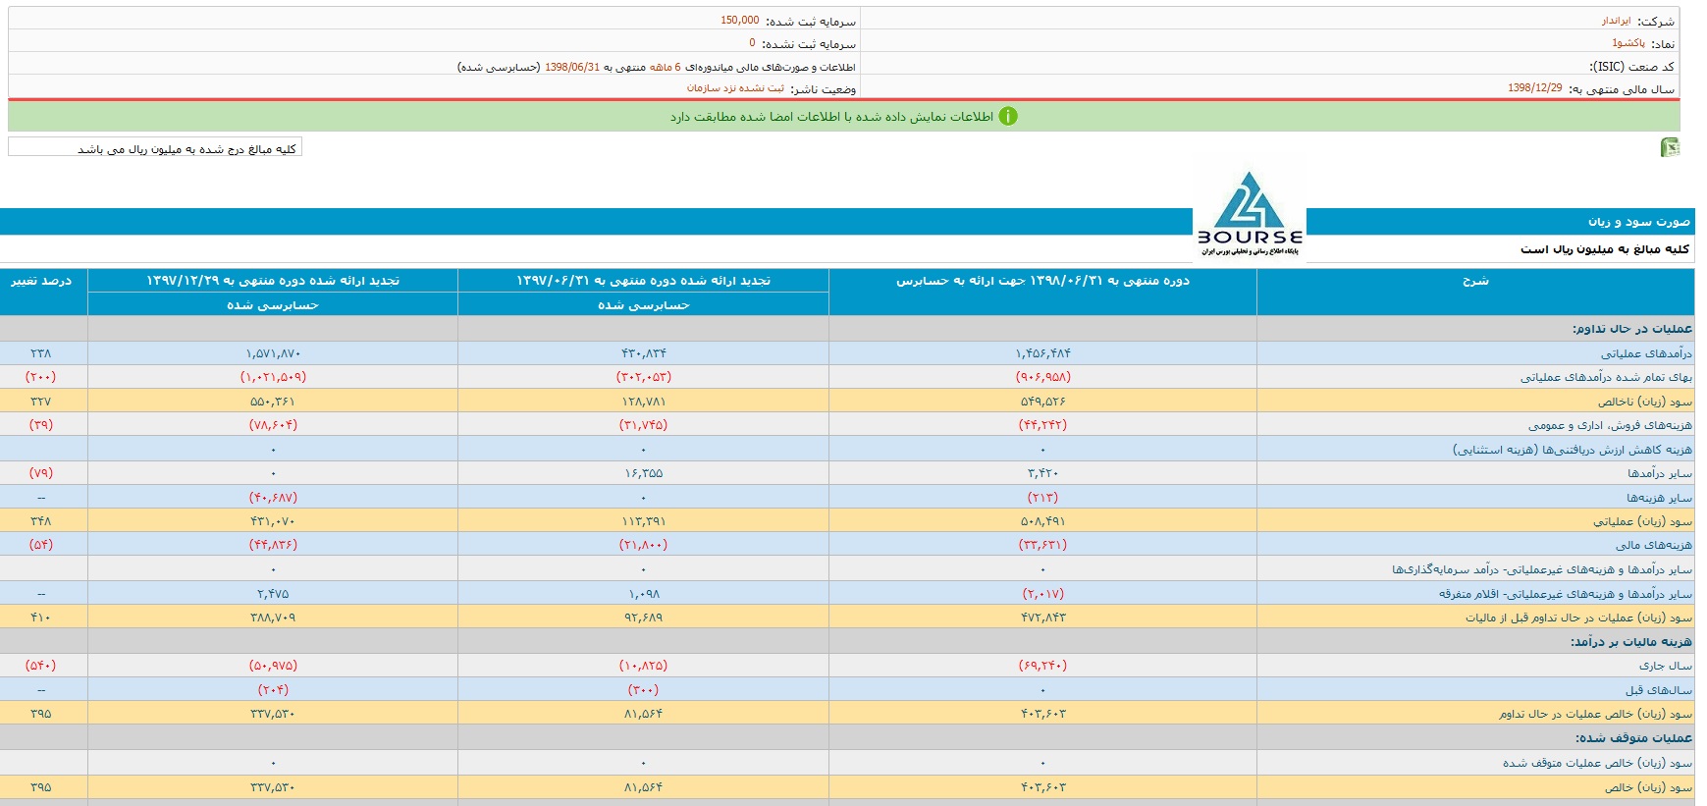Click the period end date 1398/06/31 in the header
This screenshot has height=806, width=1707.
[572, 67]
